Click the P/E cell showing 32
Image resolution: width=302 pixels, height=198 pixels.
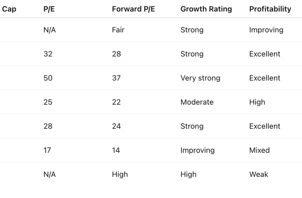click(x=48, y=54)
